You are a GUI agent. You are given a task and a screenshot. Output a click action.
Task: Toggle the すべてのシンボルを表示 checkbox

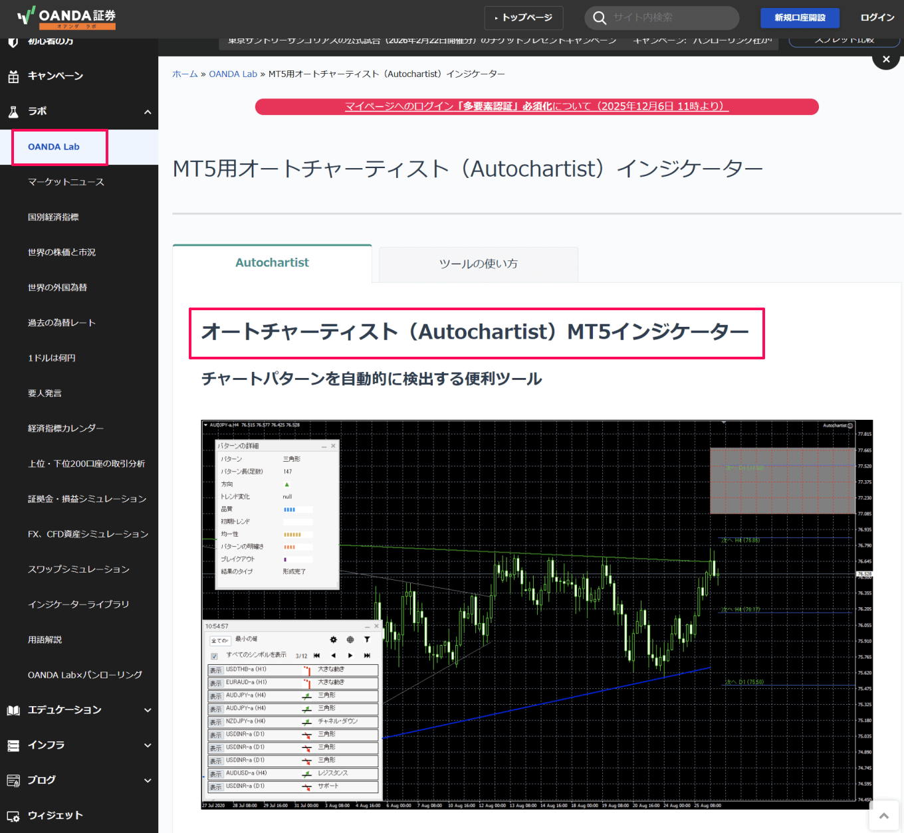pos(214,656)
